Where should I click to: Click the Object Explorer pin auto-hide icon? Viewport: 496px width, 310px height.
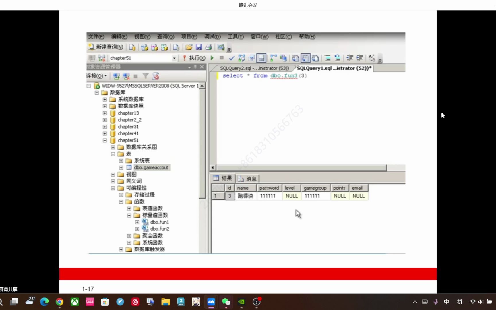click(195, 67)
